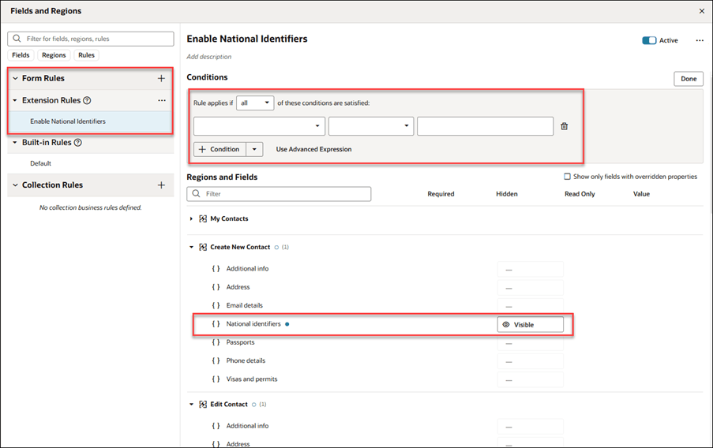Collapse the Extension Rules section
713x448 pixels.
[x=15, y=100]
